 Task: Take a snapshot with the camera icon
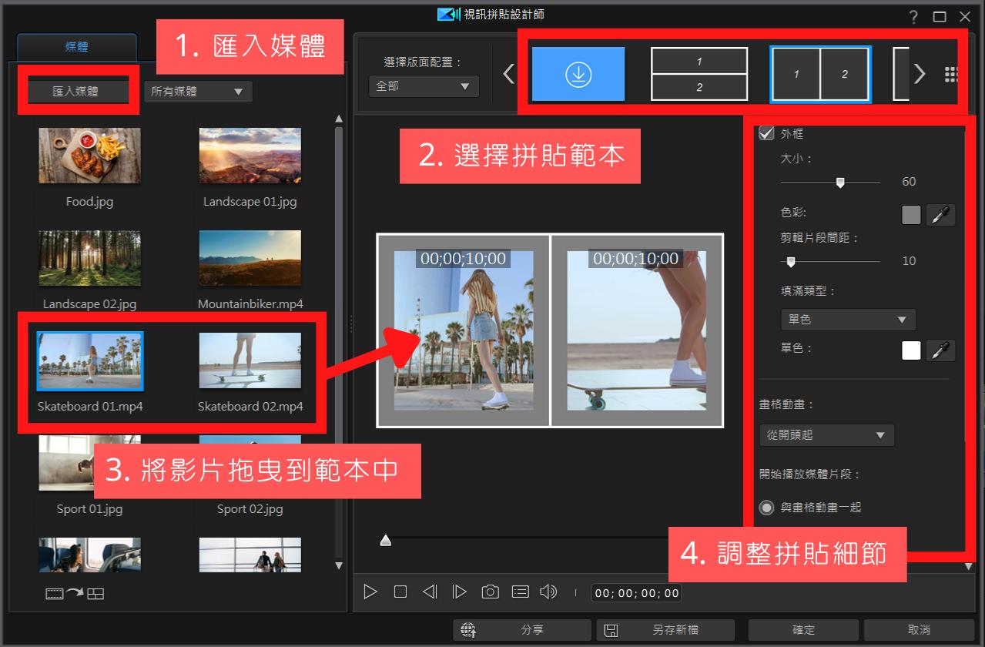(x=490, y=592)
